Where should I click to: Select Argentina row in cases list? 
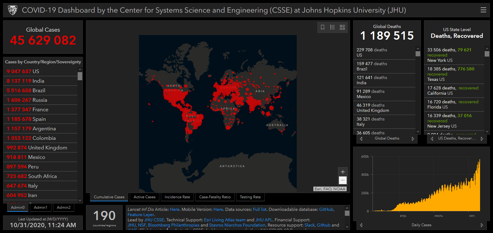[x=40, y=128]
